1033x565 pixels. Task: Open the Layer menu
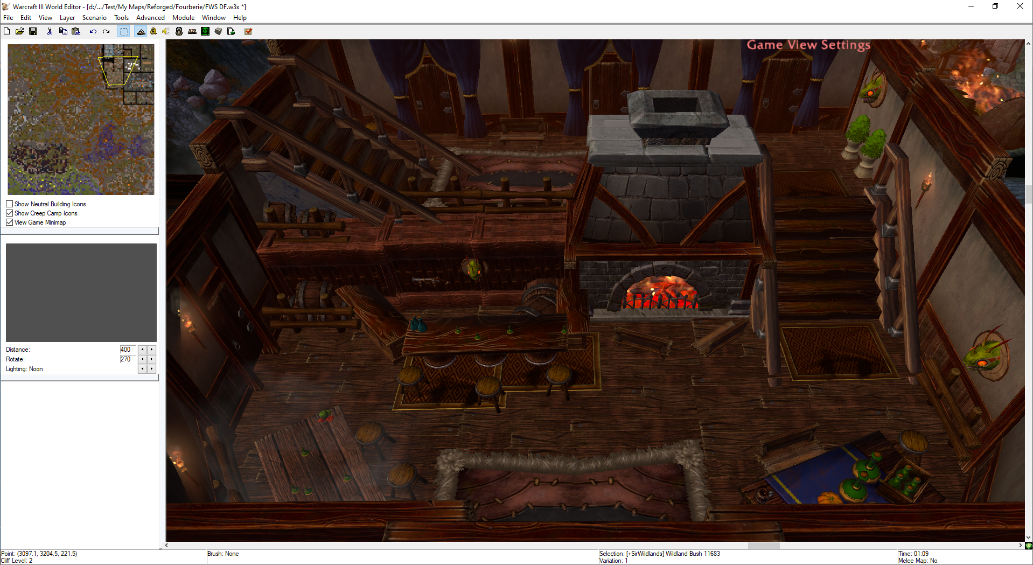[67, 18]
